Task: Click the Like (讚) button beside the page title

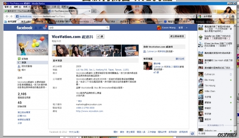Action: tap(100, 37)
